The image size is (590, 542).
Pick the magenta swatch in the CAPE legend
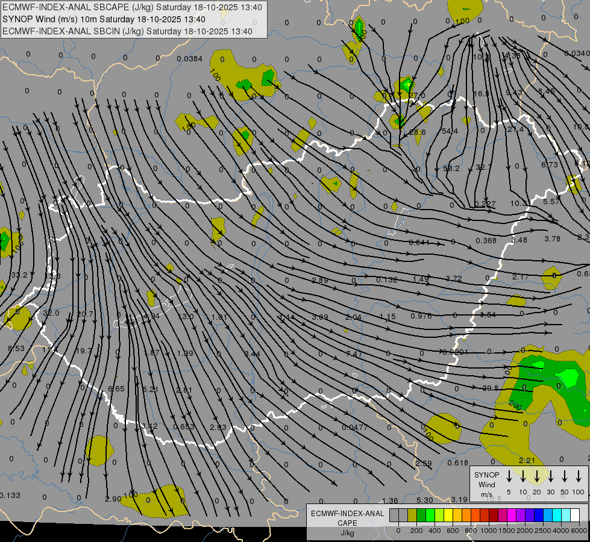point(512,516)
